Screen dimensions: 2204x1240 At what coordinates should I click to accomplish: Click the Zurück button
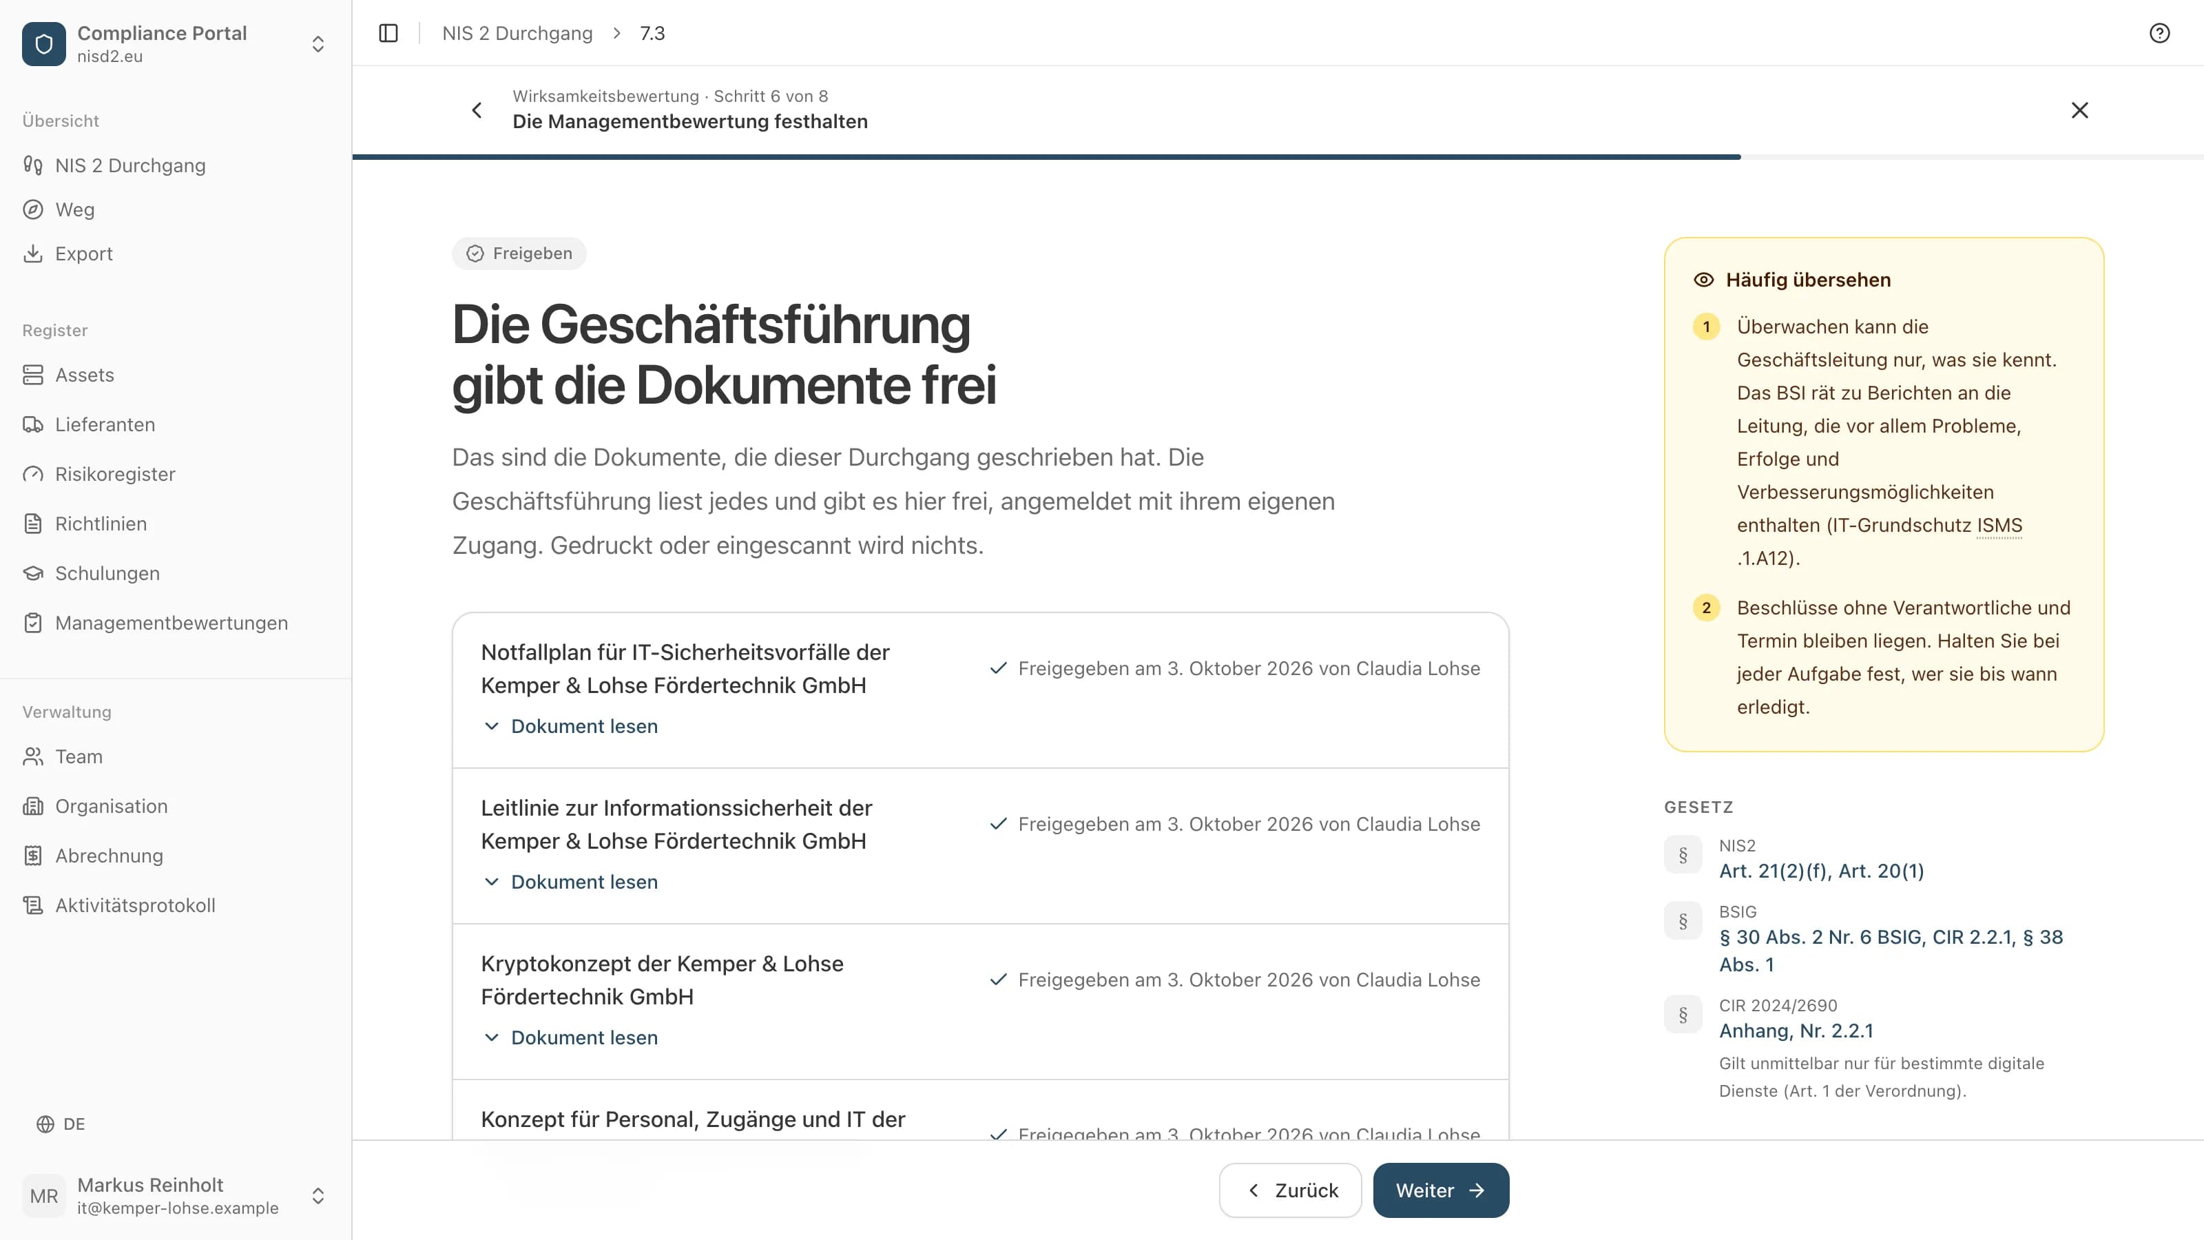click(x=1290, y=1190)
